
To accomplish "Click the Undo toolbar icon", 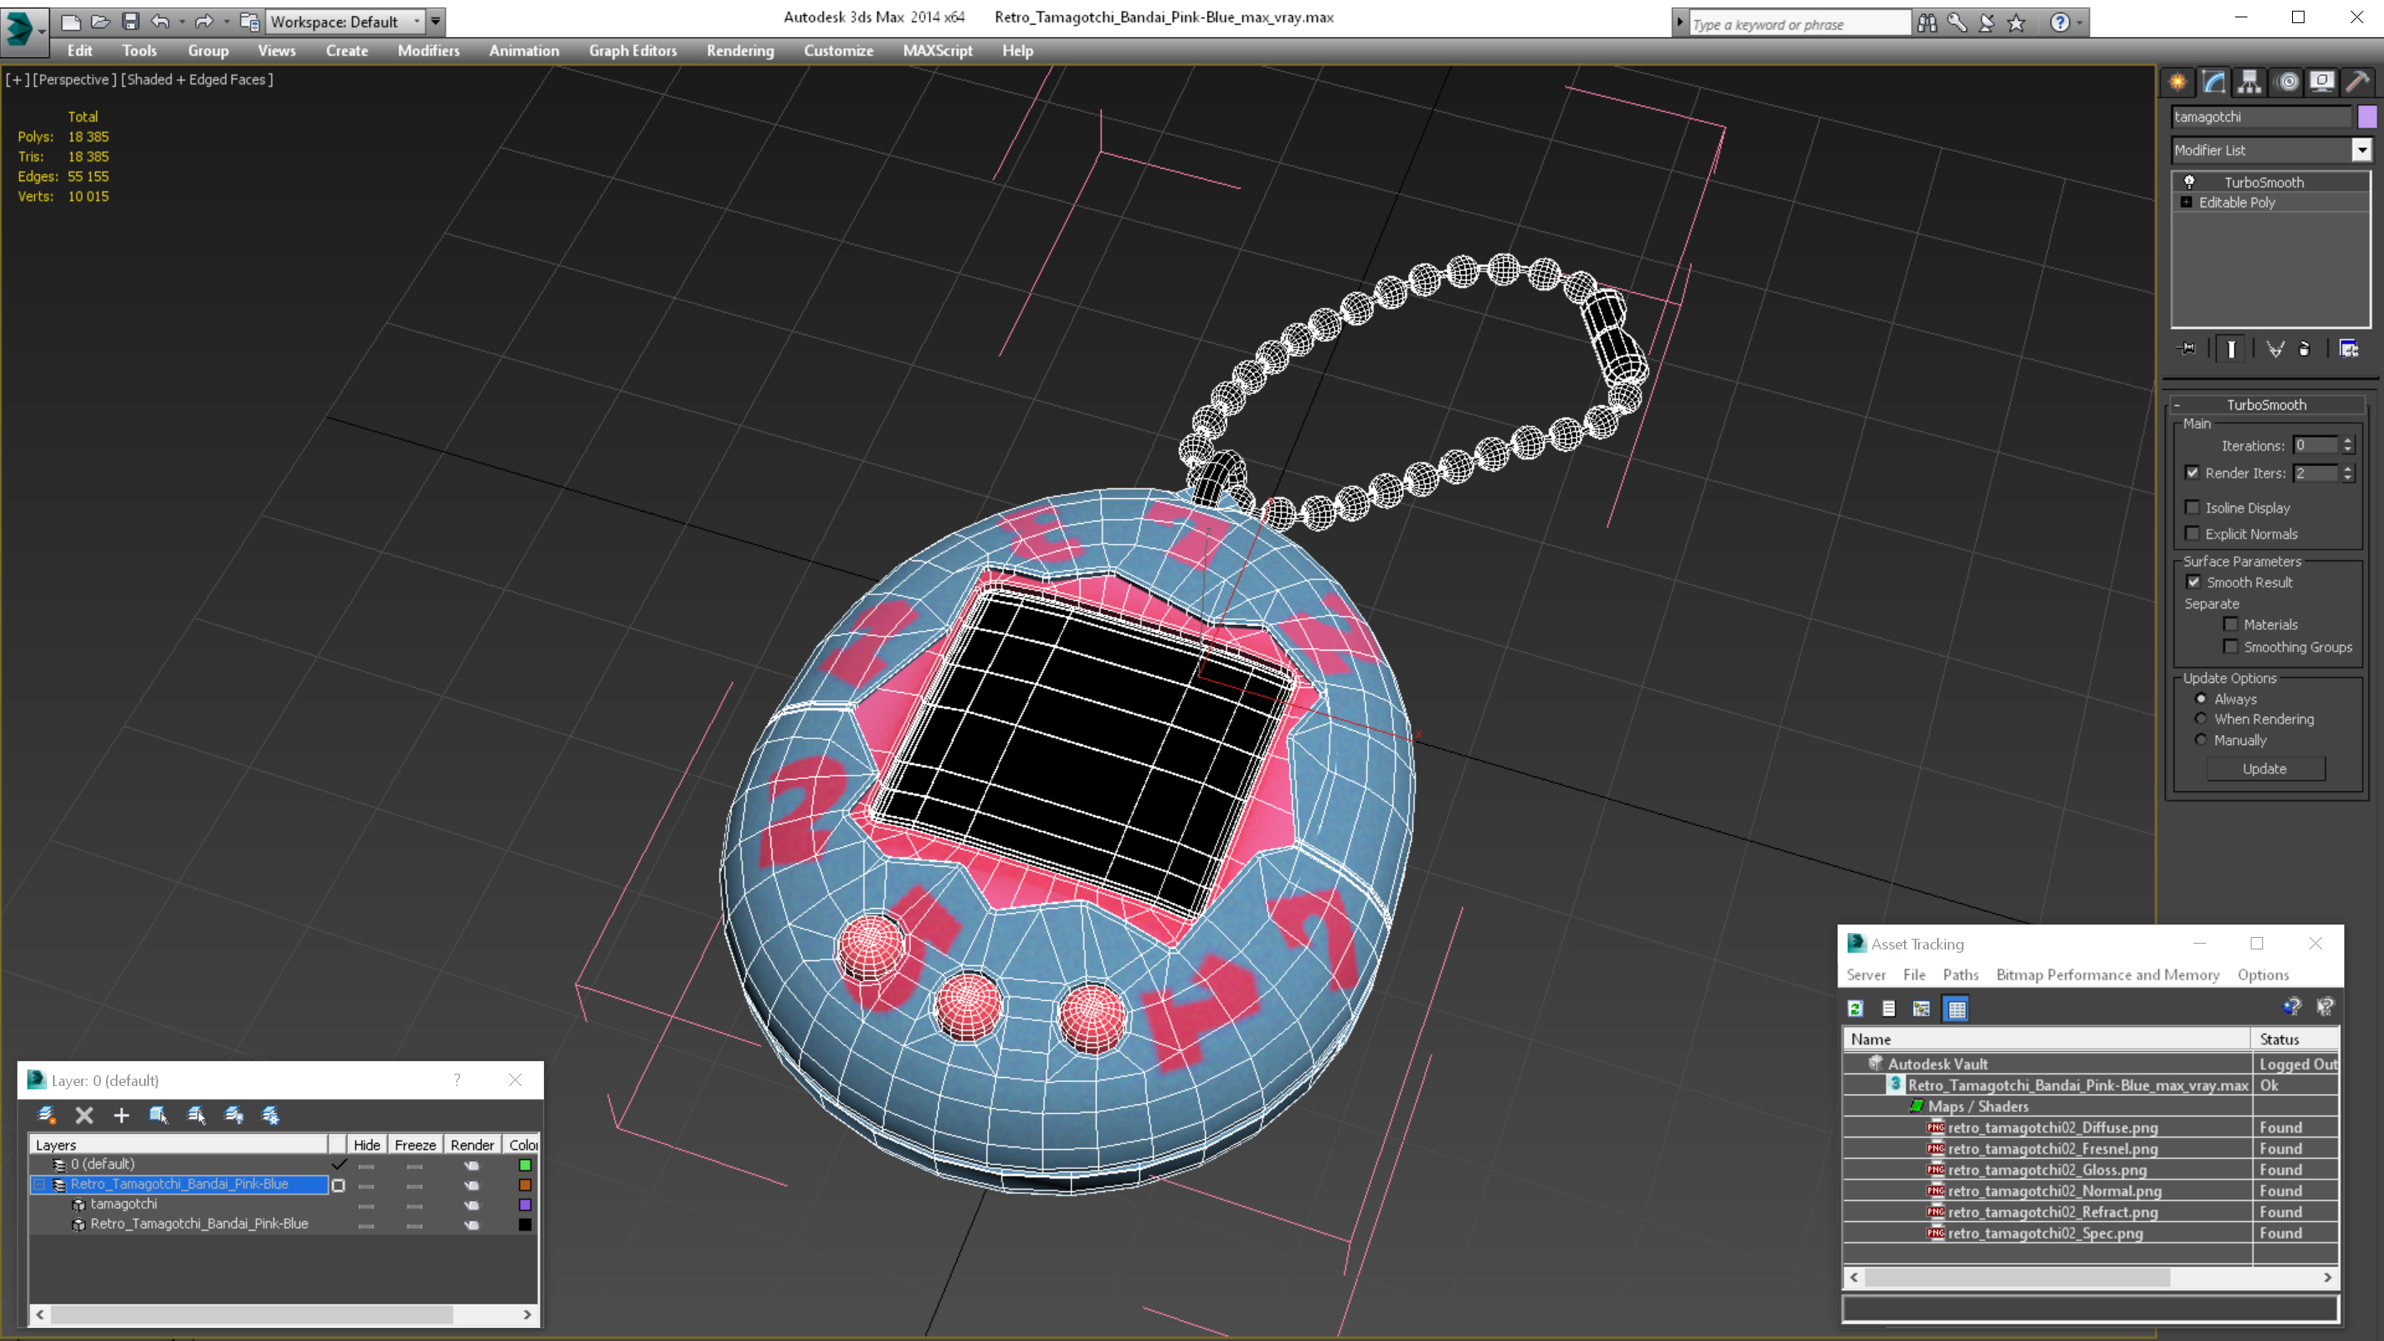I will [x=160, y=22].
